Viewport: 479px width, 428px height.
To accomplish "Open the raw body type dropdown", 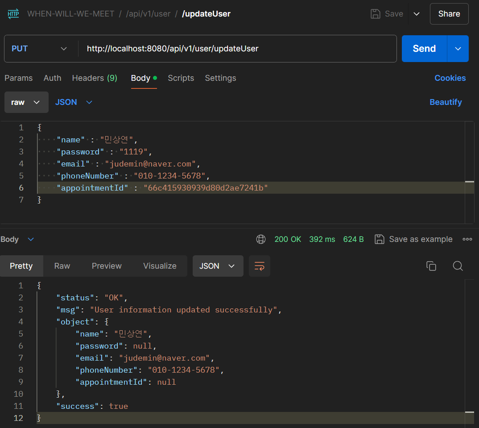I will (x=26, y=102).
